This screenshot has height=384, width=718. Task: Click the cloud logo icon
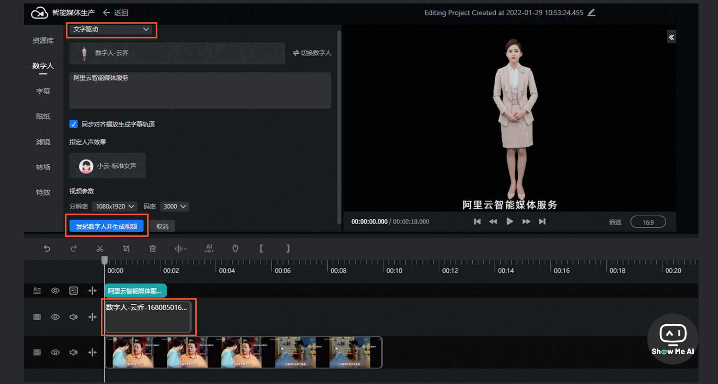39,13
